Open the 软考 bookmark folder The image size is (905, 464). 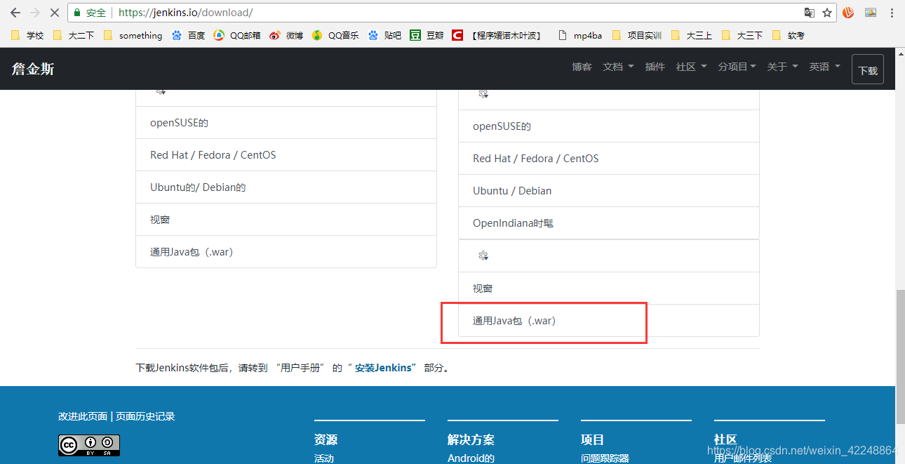pyautogui.click(x=788, y=35)
